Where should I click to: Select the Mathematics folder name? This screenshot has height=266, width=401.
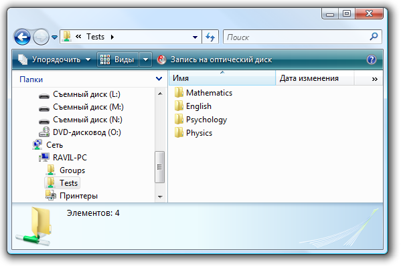point(209,93)
